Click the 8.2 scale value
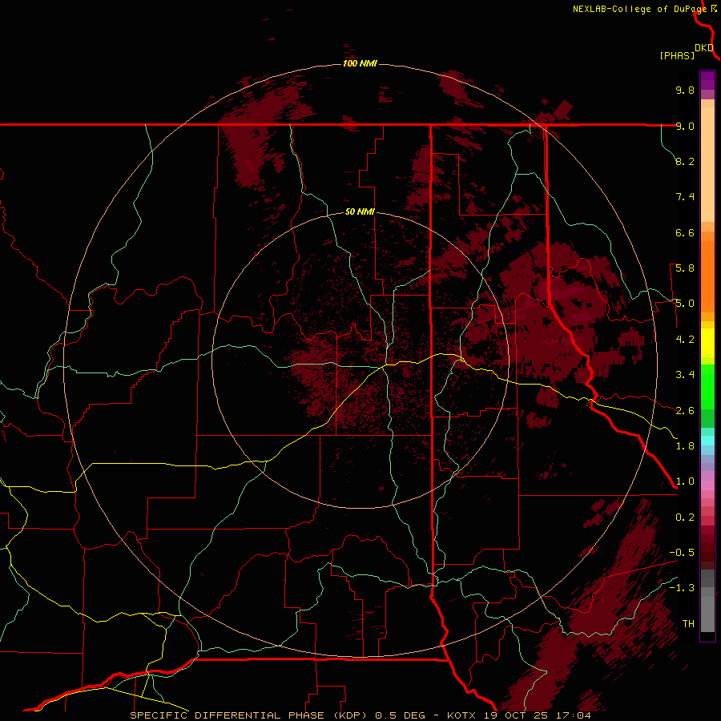This screenshot has height=721, width=721. click(685, 161)
